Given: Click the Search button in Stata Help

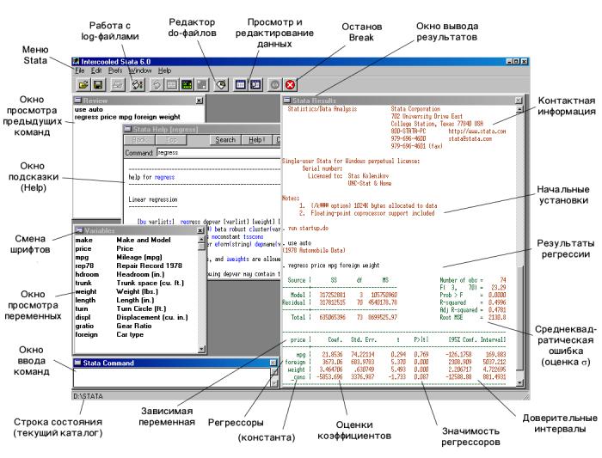Looking at the screenshot, I should pyautogui.click(x=225, y=140).
